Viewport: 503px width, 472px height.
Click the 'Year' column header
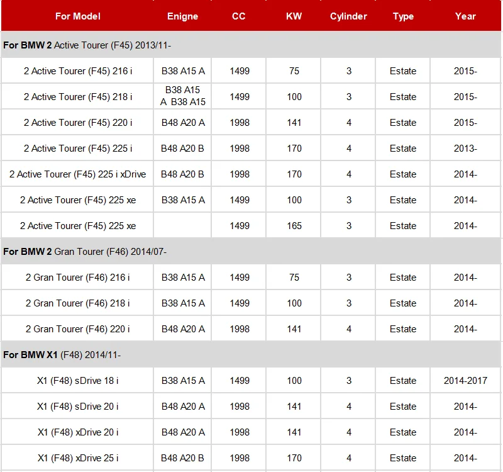(x=465, y=16)
